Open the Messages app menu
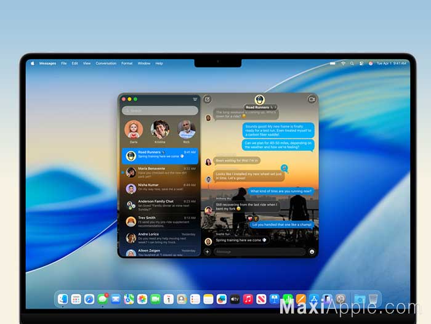This screenshot has height=324, width=431. (47, 63)
